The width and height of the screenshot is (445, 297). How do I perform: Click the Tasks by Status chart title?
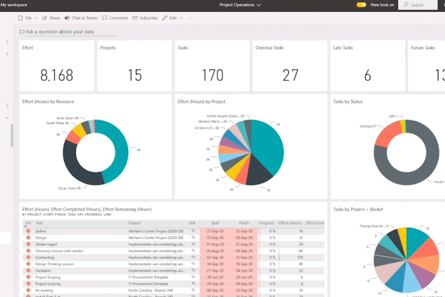[348, 101]
